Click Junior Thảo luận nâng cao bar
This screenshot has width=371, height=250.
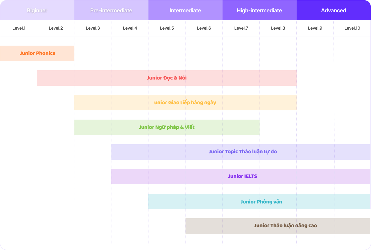click(x=286, y=226)
